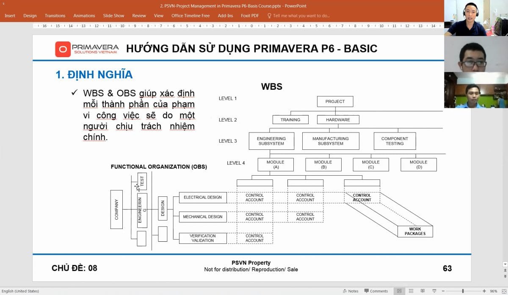Click the FUNCTIONAL ORGANIZATION (OBS) label
The height and width of the screenshot is (295, 508).
(159, 167)
